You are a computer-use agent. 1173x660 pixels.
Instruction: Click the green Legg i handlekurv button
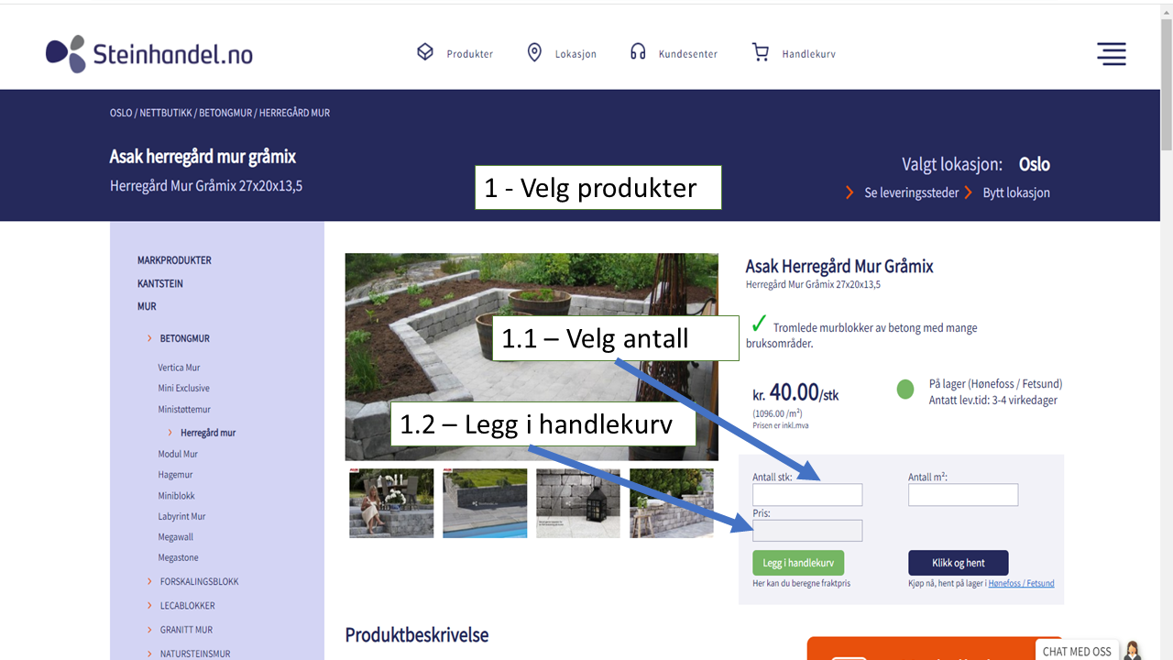point(798,563)
